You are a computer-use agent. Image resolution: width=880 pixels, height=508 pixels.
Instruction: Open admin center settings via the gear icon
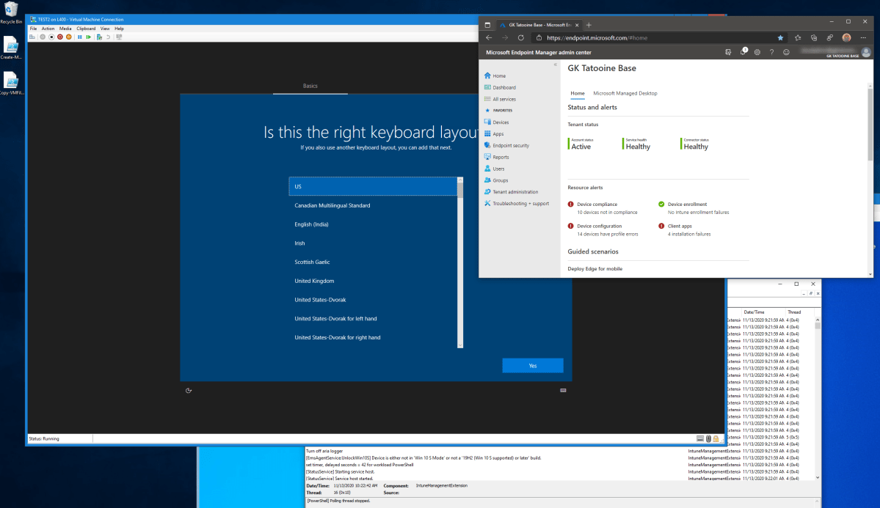pyautogui.click(x=757, y=51)
